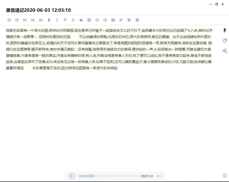Insert an image using the toolbar icon

(x=113, y=20)
